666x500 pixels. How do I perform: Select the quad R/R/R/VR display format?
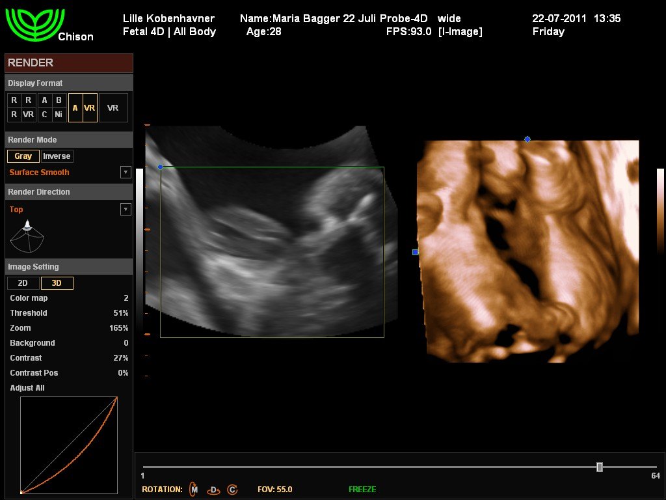[21, 107]
